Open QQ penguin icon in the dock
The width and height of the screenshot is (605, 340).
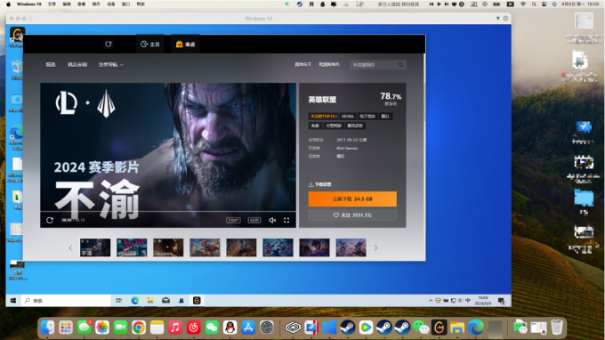coord(230,328)
